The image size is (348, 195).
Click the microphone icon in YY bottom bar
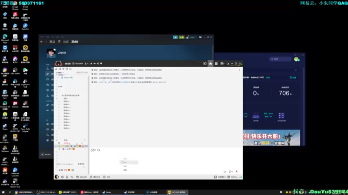(67, 177)
